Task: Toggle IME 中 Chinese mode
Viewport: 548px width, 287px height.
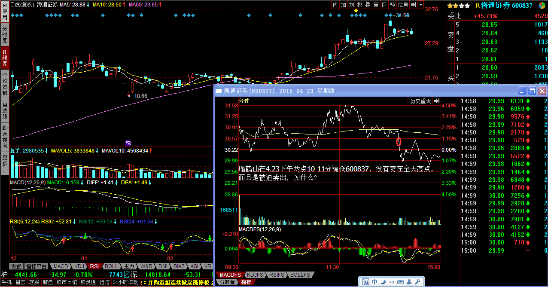Action: point(375,282)
